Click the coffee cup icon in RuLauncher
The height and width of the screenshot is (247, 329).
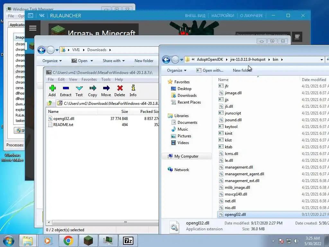297,37
